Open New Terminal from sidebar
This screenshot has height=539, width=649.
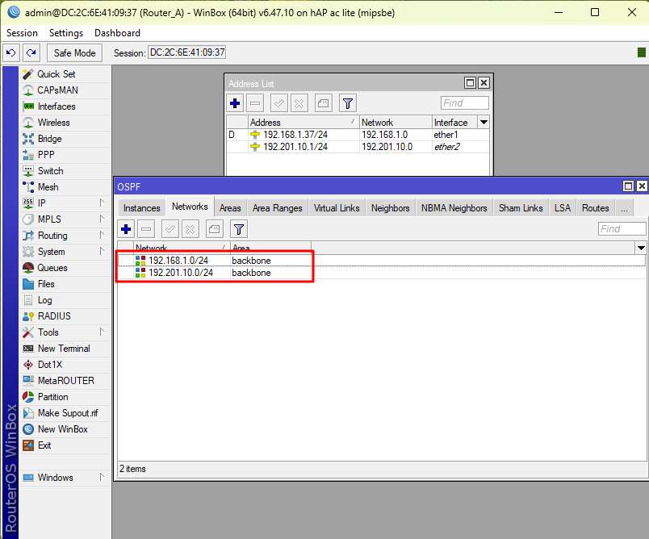pyautogui.click(x=63, y=349)
